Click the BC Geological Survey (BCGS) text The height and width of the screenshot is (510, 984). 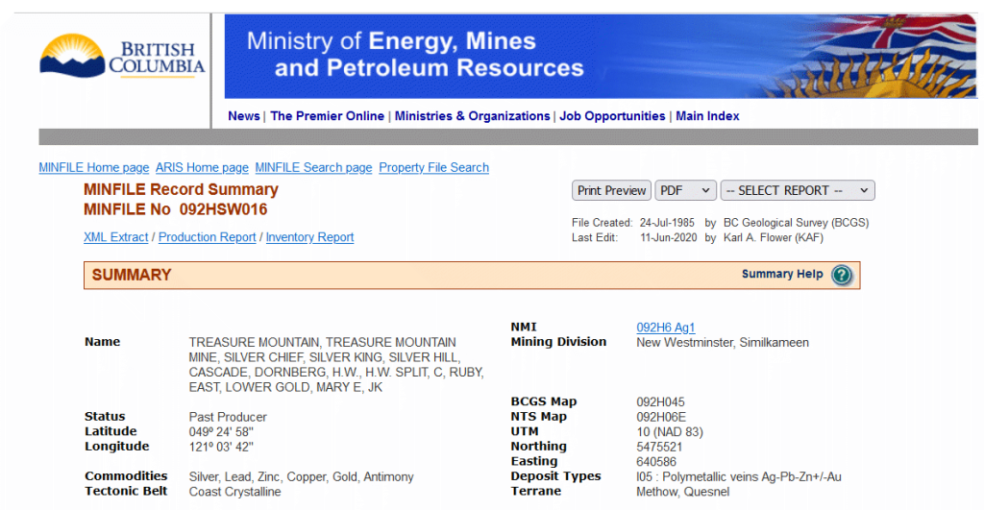click(x=797, y=223)
